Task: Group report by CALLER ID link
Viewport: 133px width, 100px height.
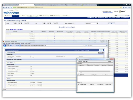Action: [x=20, y=29]
